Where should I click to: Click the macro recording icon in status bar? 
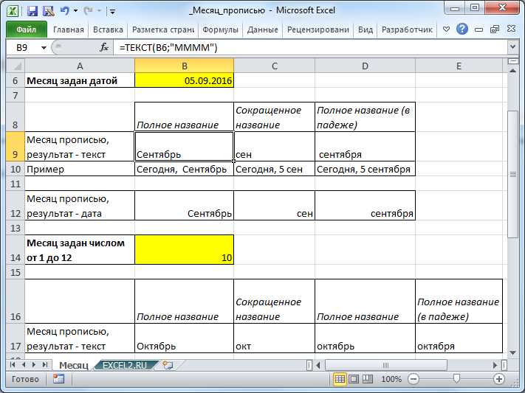click(58, 379)
